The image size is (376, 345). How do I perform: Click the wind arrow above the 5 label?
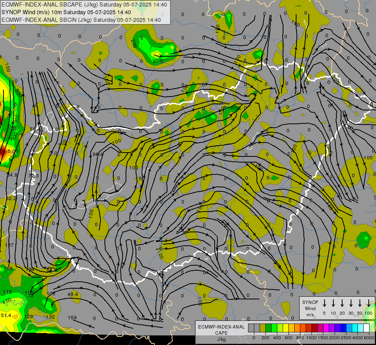[x=324, y=303]
